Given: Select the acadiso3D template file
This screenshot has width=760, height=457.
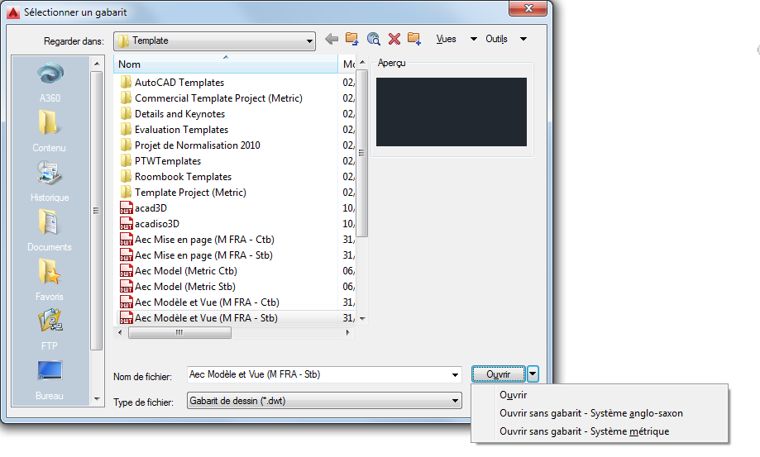Looking at the screenshot, I should [x=150, y=224].
